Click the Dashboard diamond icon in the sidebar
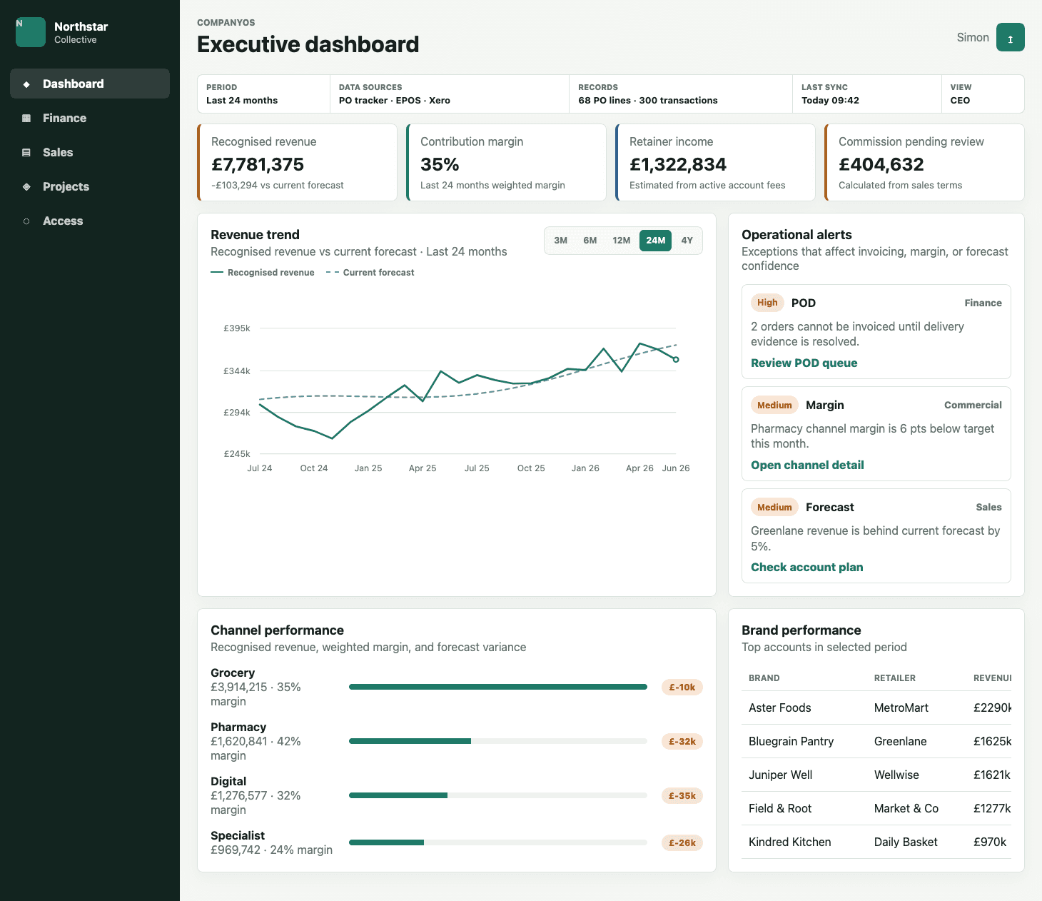Viewport: 1042px width, 901px height. point(26,84)
